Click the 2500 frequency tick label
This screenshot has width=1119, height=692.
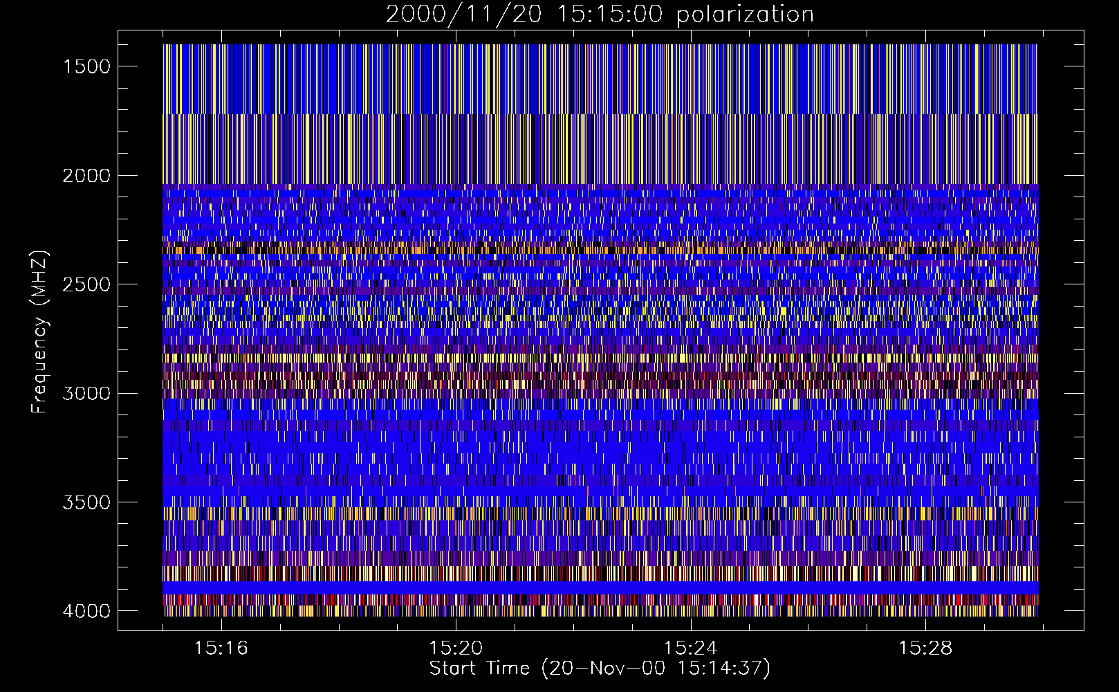[86, 284]
